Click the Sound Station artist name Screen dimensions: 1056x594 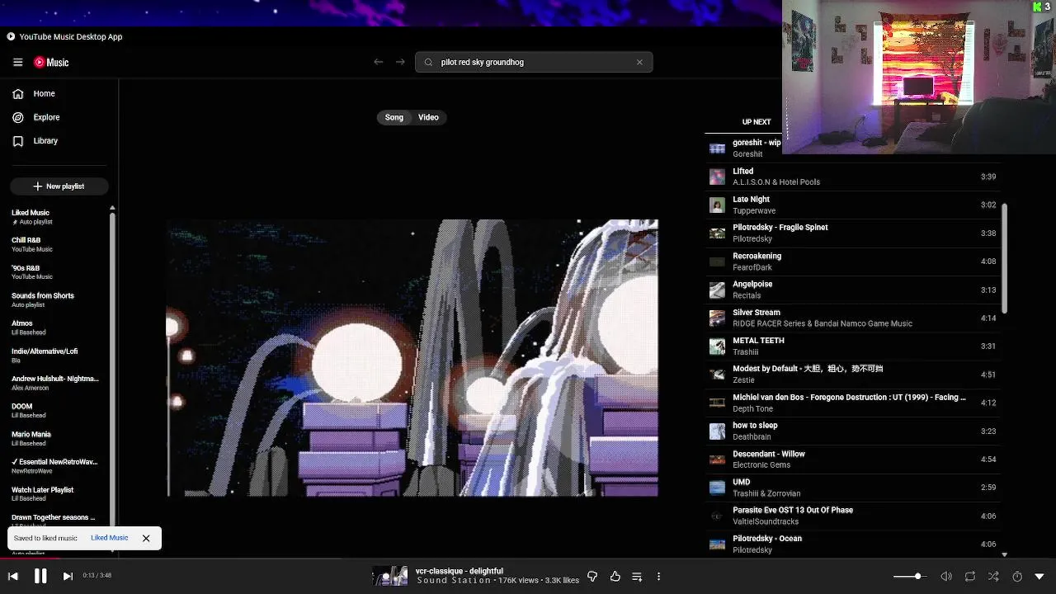pos(454,581)
